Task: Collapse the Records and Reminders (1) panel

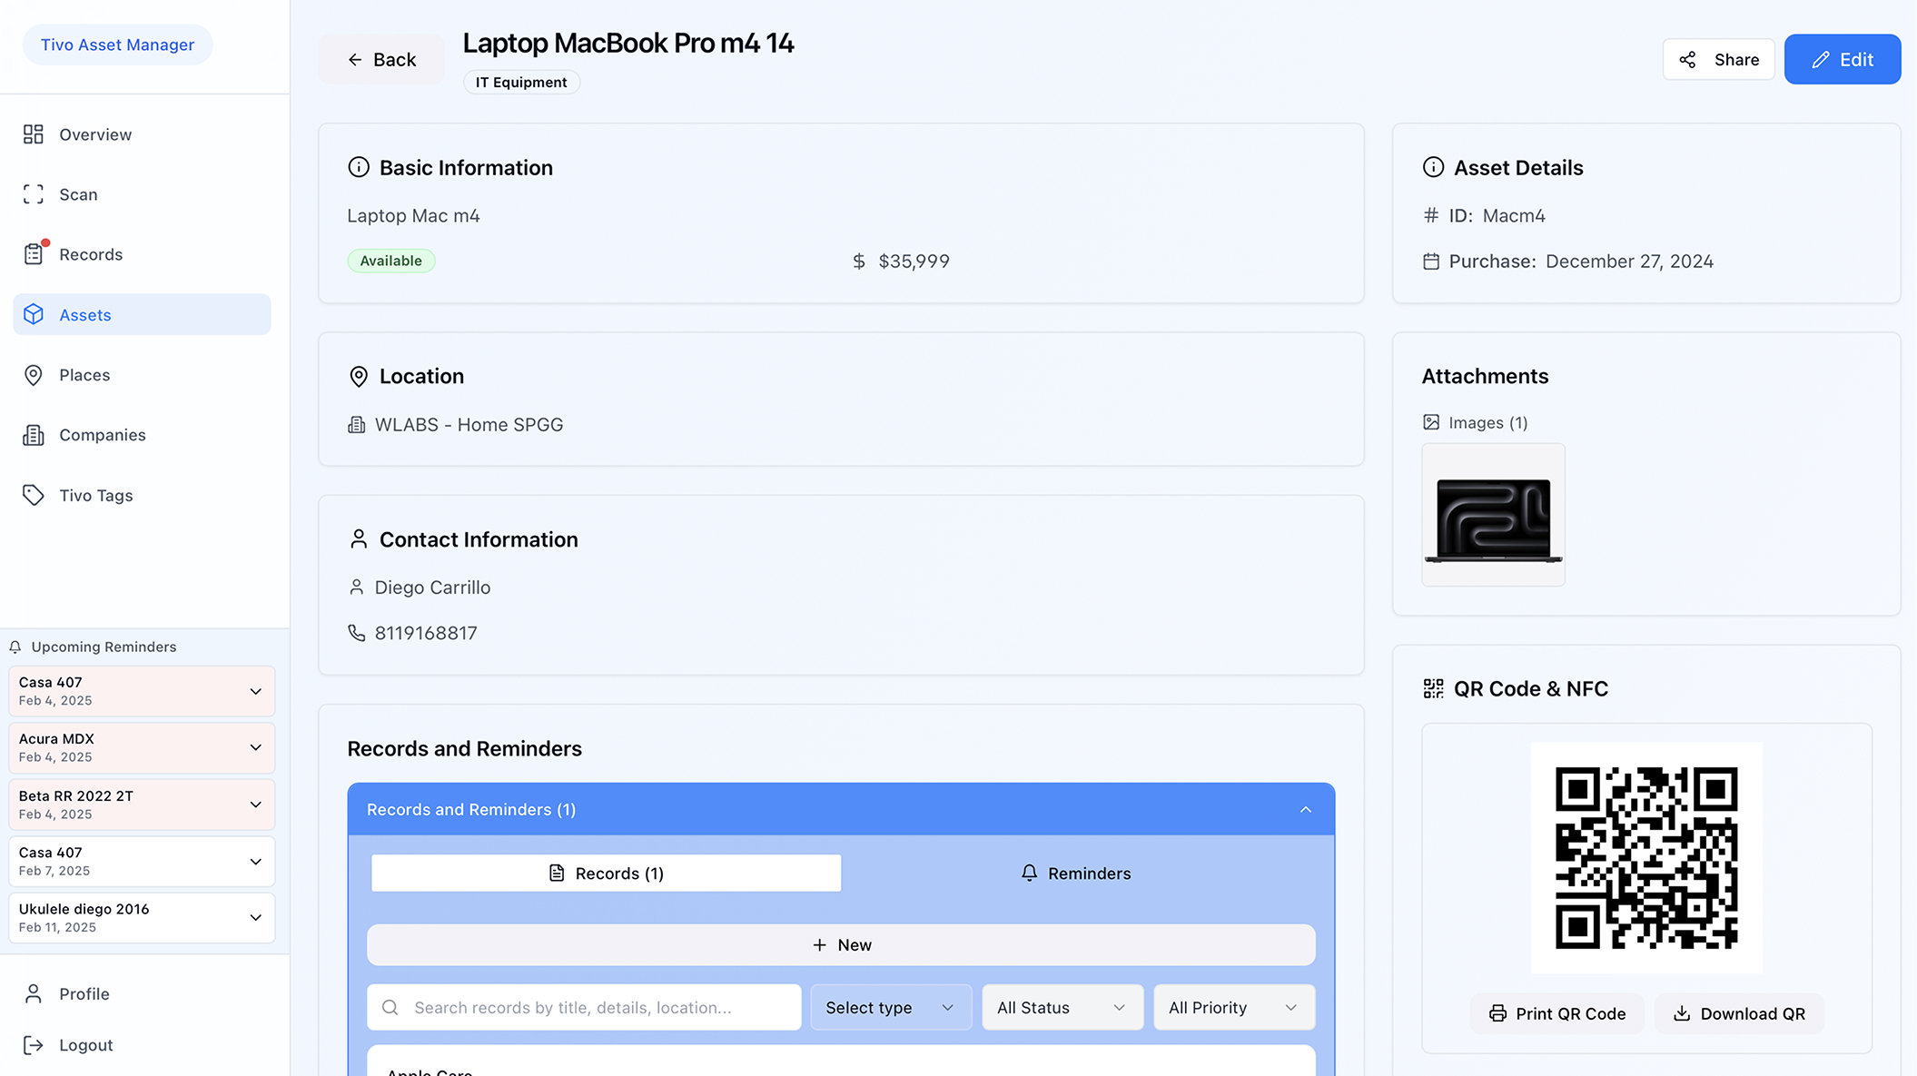Action: 1305,809
